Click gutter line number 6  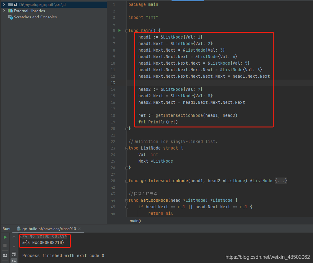click(114, 37)
